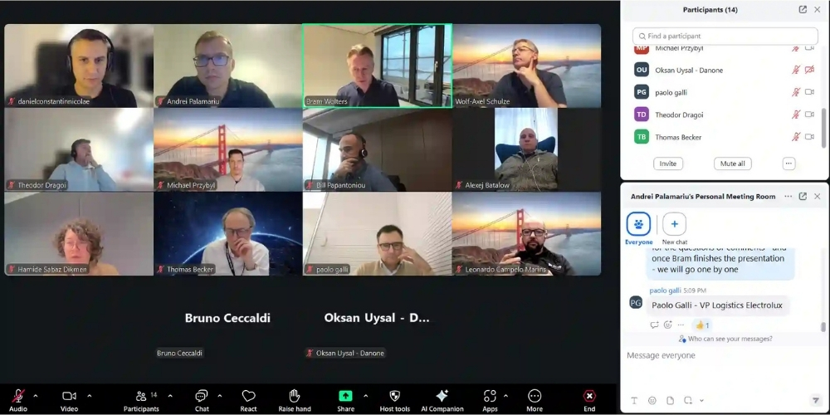Attach a file in chat composer
This screenshot has height=415, width=830.
point(670,401)
